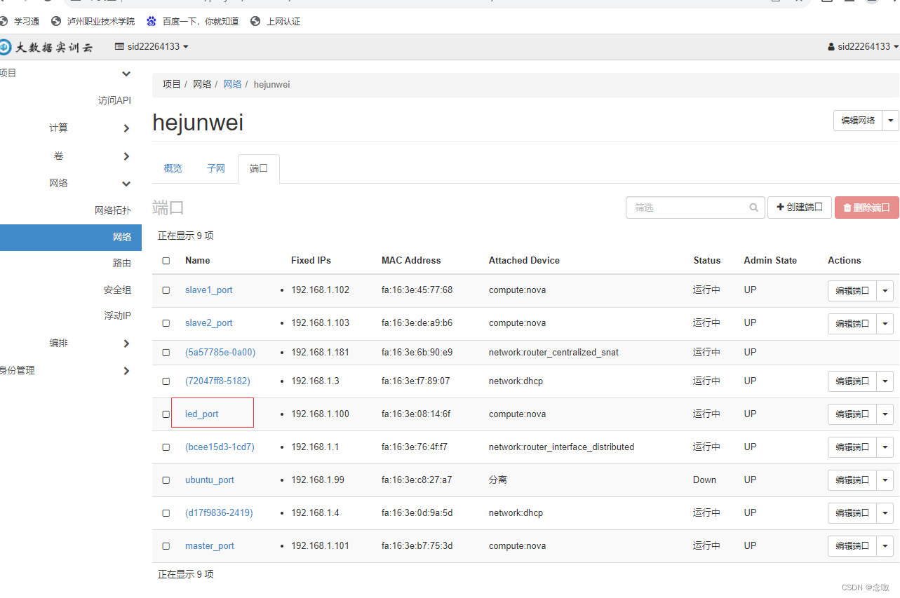Click 编辑端口 for slave2_port row
The height and width of the screenshot is (598, 900).
[x=852, y=323]
